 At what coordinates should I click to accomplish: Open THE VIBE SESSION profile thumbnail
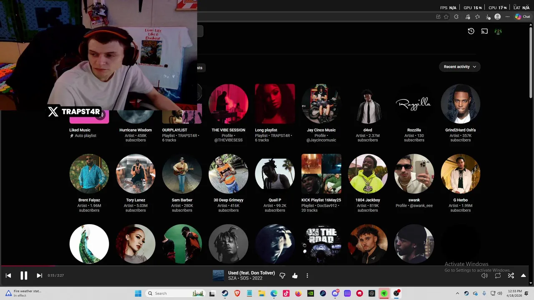coord(228,104)
